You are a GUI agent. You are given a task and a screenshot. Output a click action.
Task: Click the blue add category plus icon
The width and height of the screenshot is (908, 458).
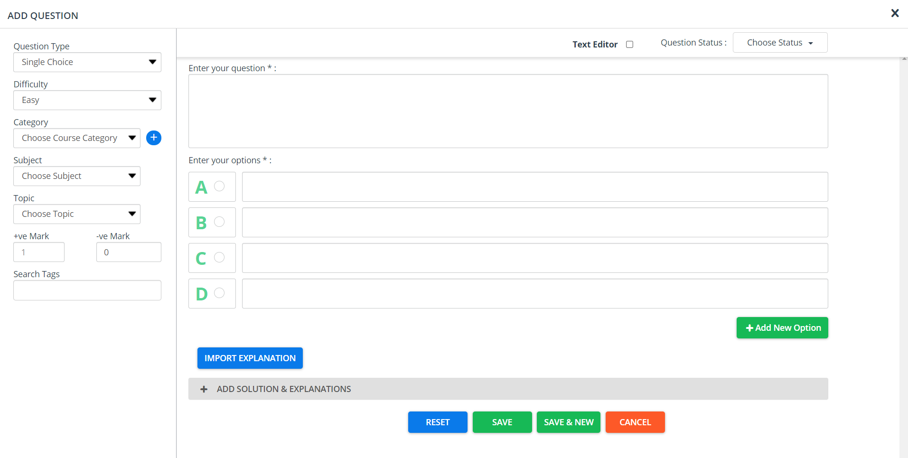tap(154, 138)
